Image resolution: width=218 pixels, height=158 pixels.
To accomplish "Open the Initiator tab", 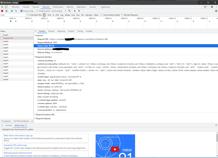I will (x=71, y=31).
